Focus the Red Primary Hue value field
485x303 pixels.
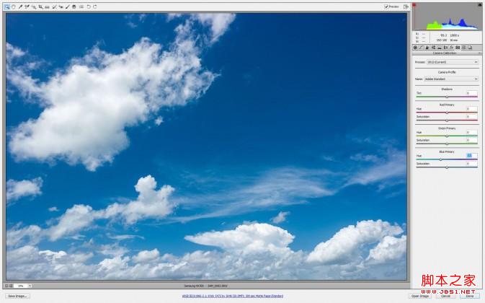472,109
